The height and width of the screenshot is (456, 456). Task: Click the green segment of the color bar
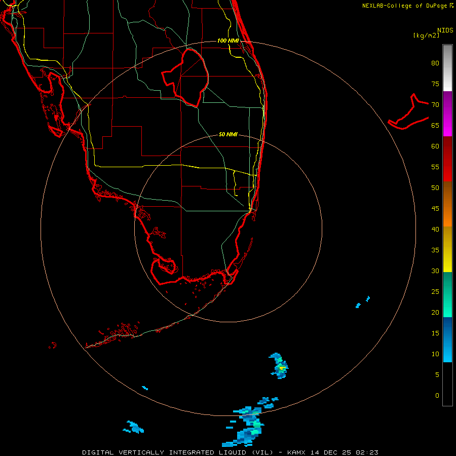(x=447, y=294)
